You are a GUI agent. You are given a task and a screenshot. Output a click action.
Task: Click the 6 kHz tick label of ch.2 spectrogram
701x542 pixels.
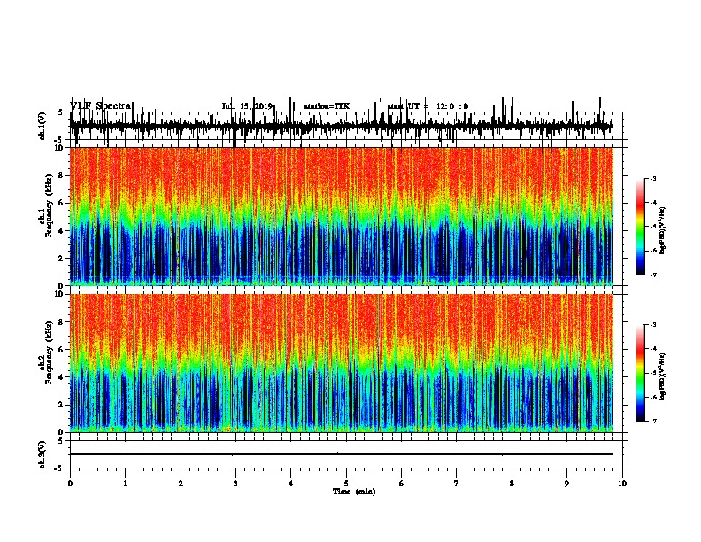click(62, 349)
